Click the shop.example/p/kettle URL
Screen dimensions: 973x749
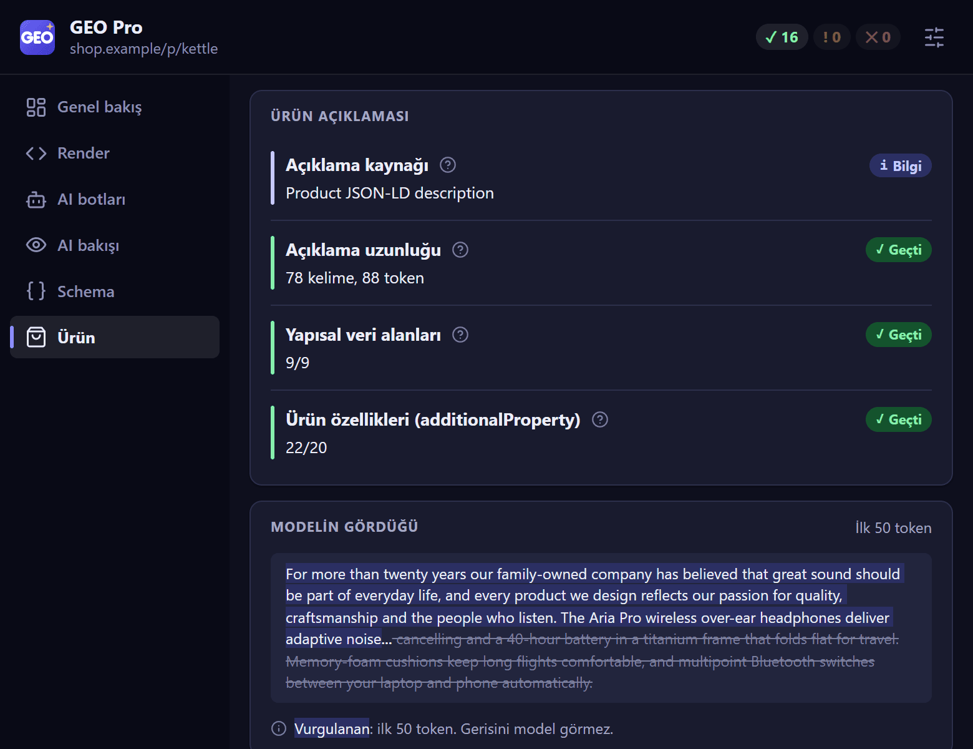(144, 49)
